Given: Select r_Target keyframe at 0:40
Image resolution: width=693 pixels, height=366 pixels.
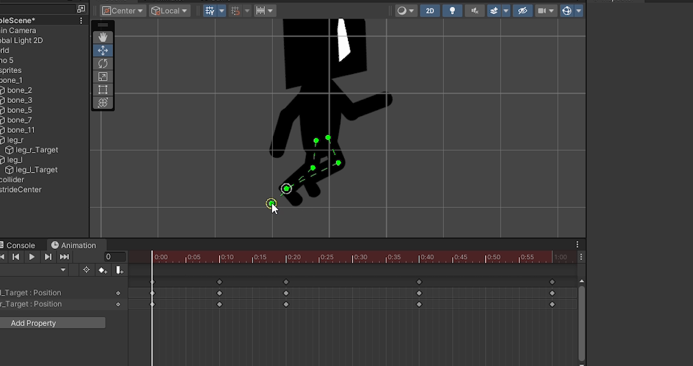Looking at the screenshot, I should (419, 304).
